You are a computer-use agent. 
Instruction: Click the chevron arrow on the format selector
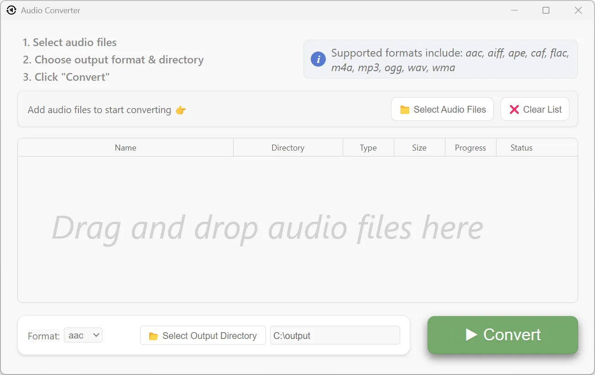point(96,335)
